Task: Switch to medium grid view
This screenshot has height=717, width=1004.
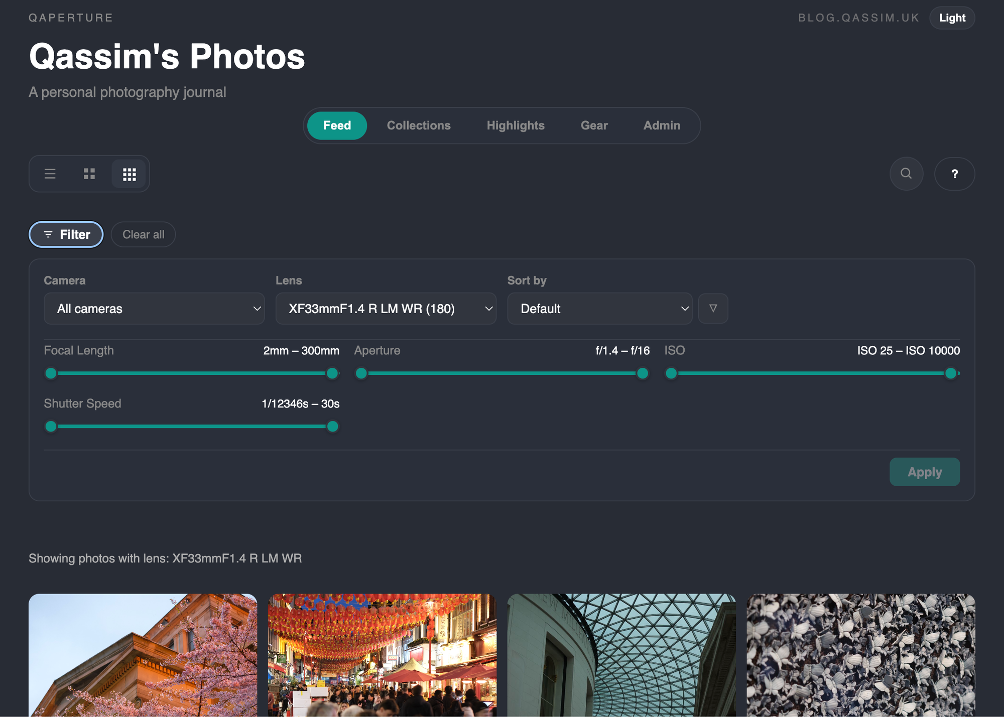Action: coord(89,174)
